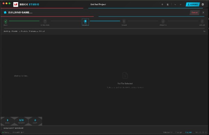Click the redo arrow icon in title bar

pos(180,5)
